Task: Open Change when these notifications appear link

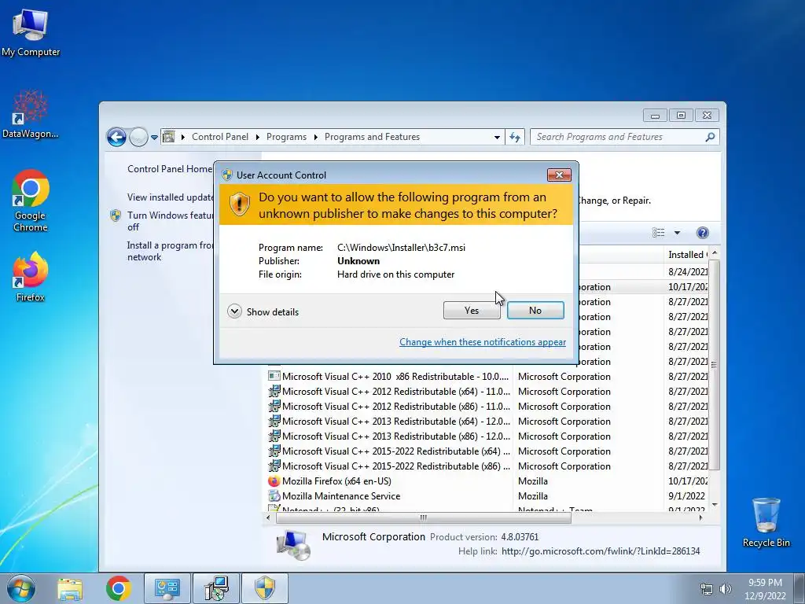Action: coord(483,342)
